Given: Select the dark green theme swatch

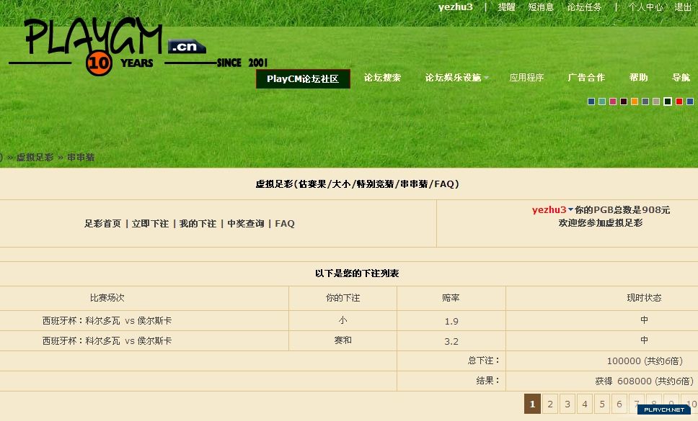Looking at the screenshot, I should click(668, 101).
